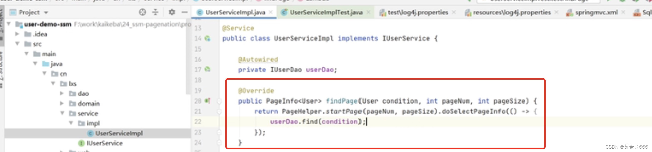The height and width of the screenshot is (152, 652).
Task: Click the @Service annotation
Action: 238,28
